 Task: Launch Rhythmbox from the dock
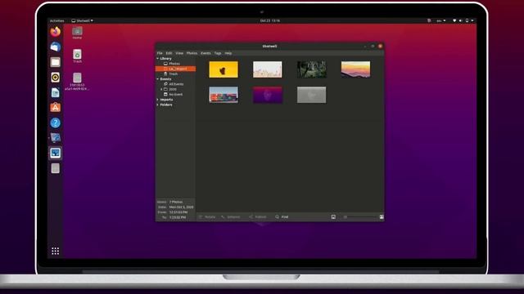56,78
